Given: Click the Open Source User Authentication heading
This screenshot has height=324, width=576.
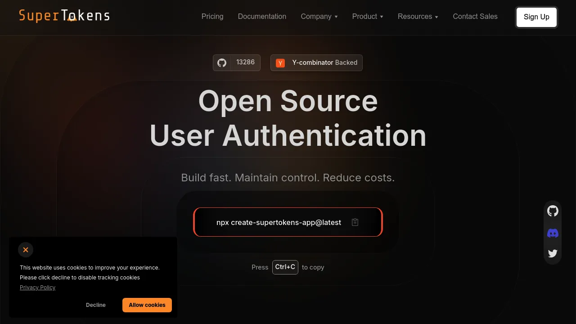Looking at the screenshot, I should point(288,118).
